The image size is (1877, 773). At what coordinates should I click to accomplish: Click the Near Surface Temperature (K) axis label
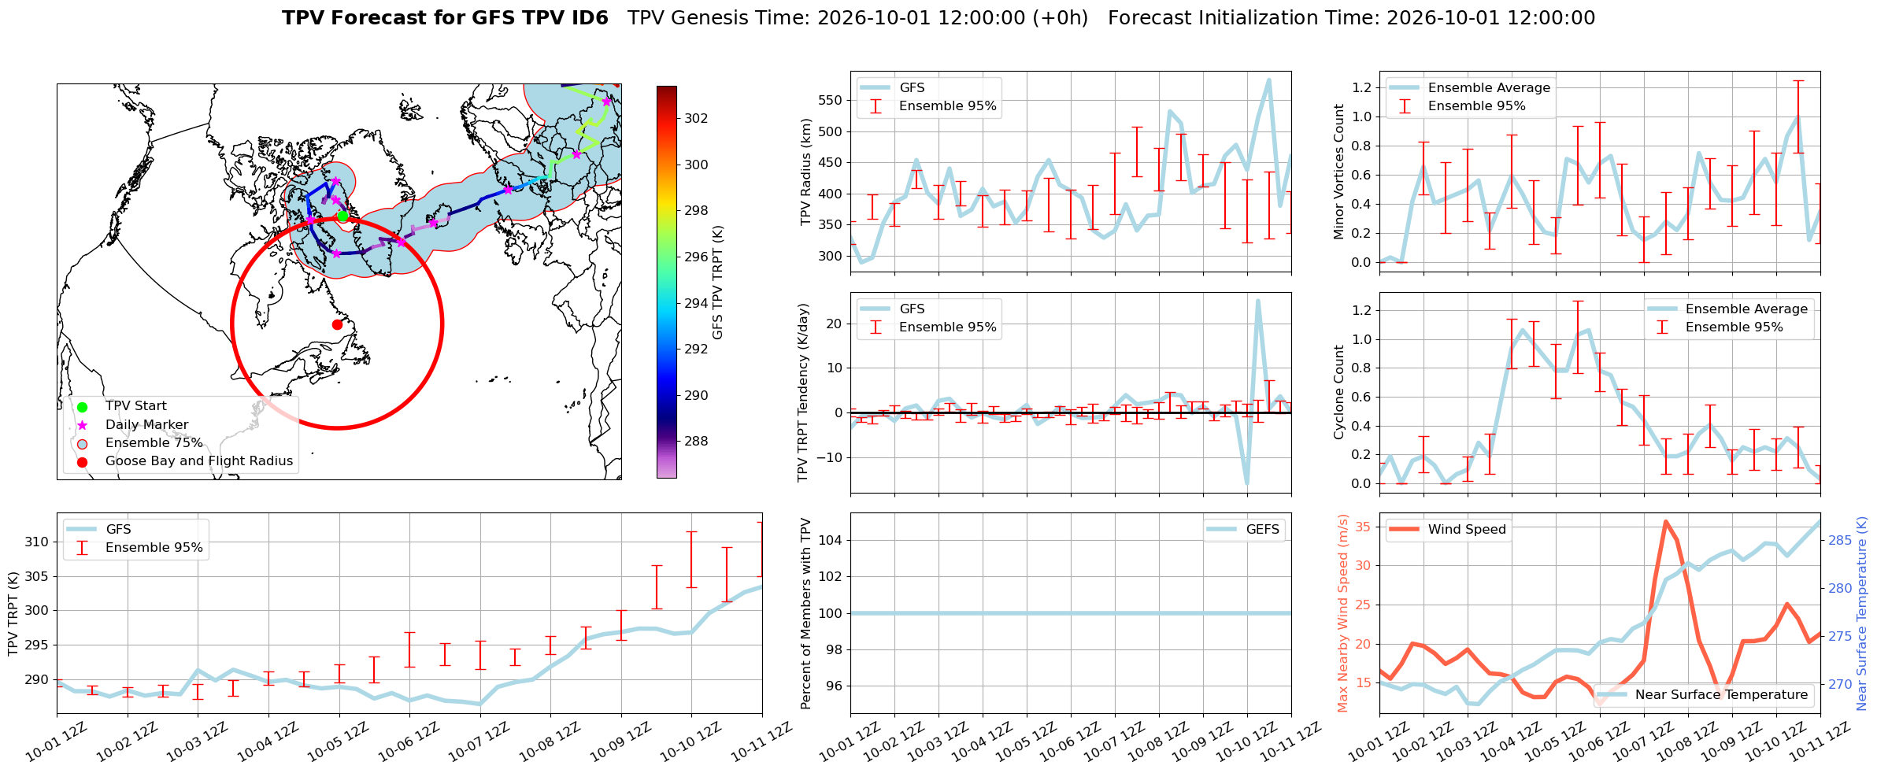point(1861,613)
